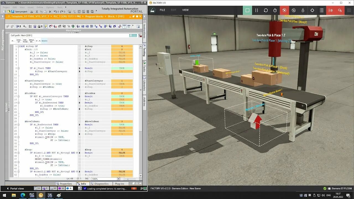Image resolution: width=354 pixels, height=199 pixels.
Task: Open the Online menu in TIA Portal
Action: [40, 7]
